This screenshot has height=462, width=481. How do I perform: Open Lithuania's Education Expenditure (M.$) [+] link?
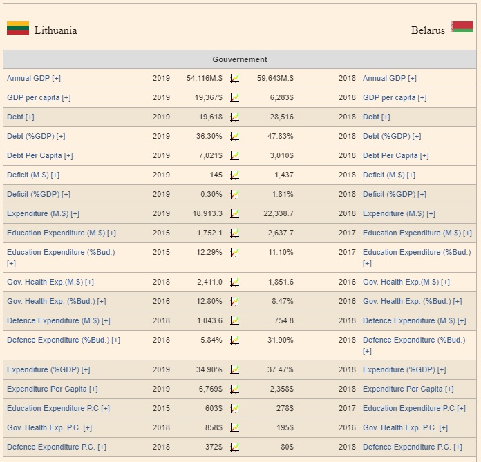tap(62, 233)
